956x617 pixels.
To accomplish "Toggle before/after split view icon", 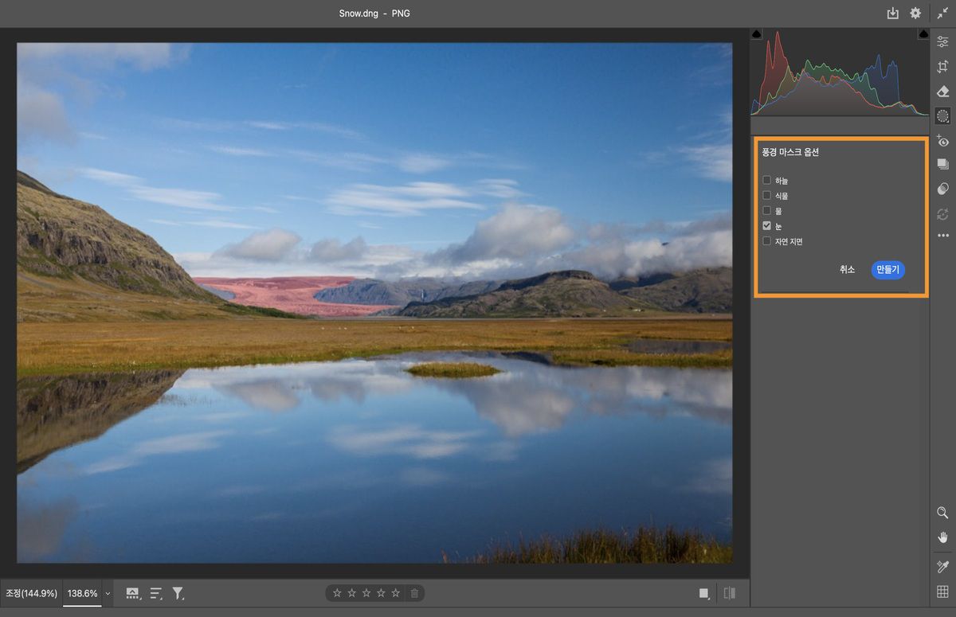I will click(729, 593).
